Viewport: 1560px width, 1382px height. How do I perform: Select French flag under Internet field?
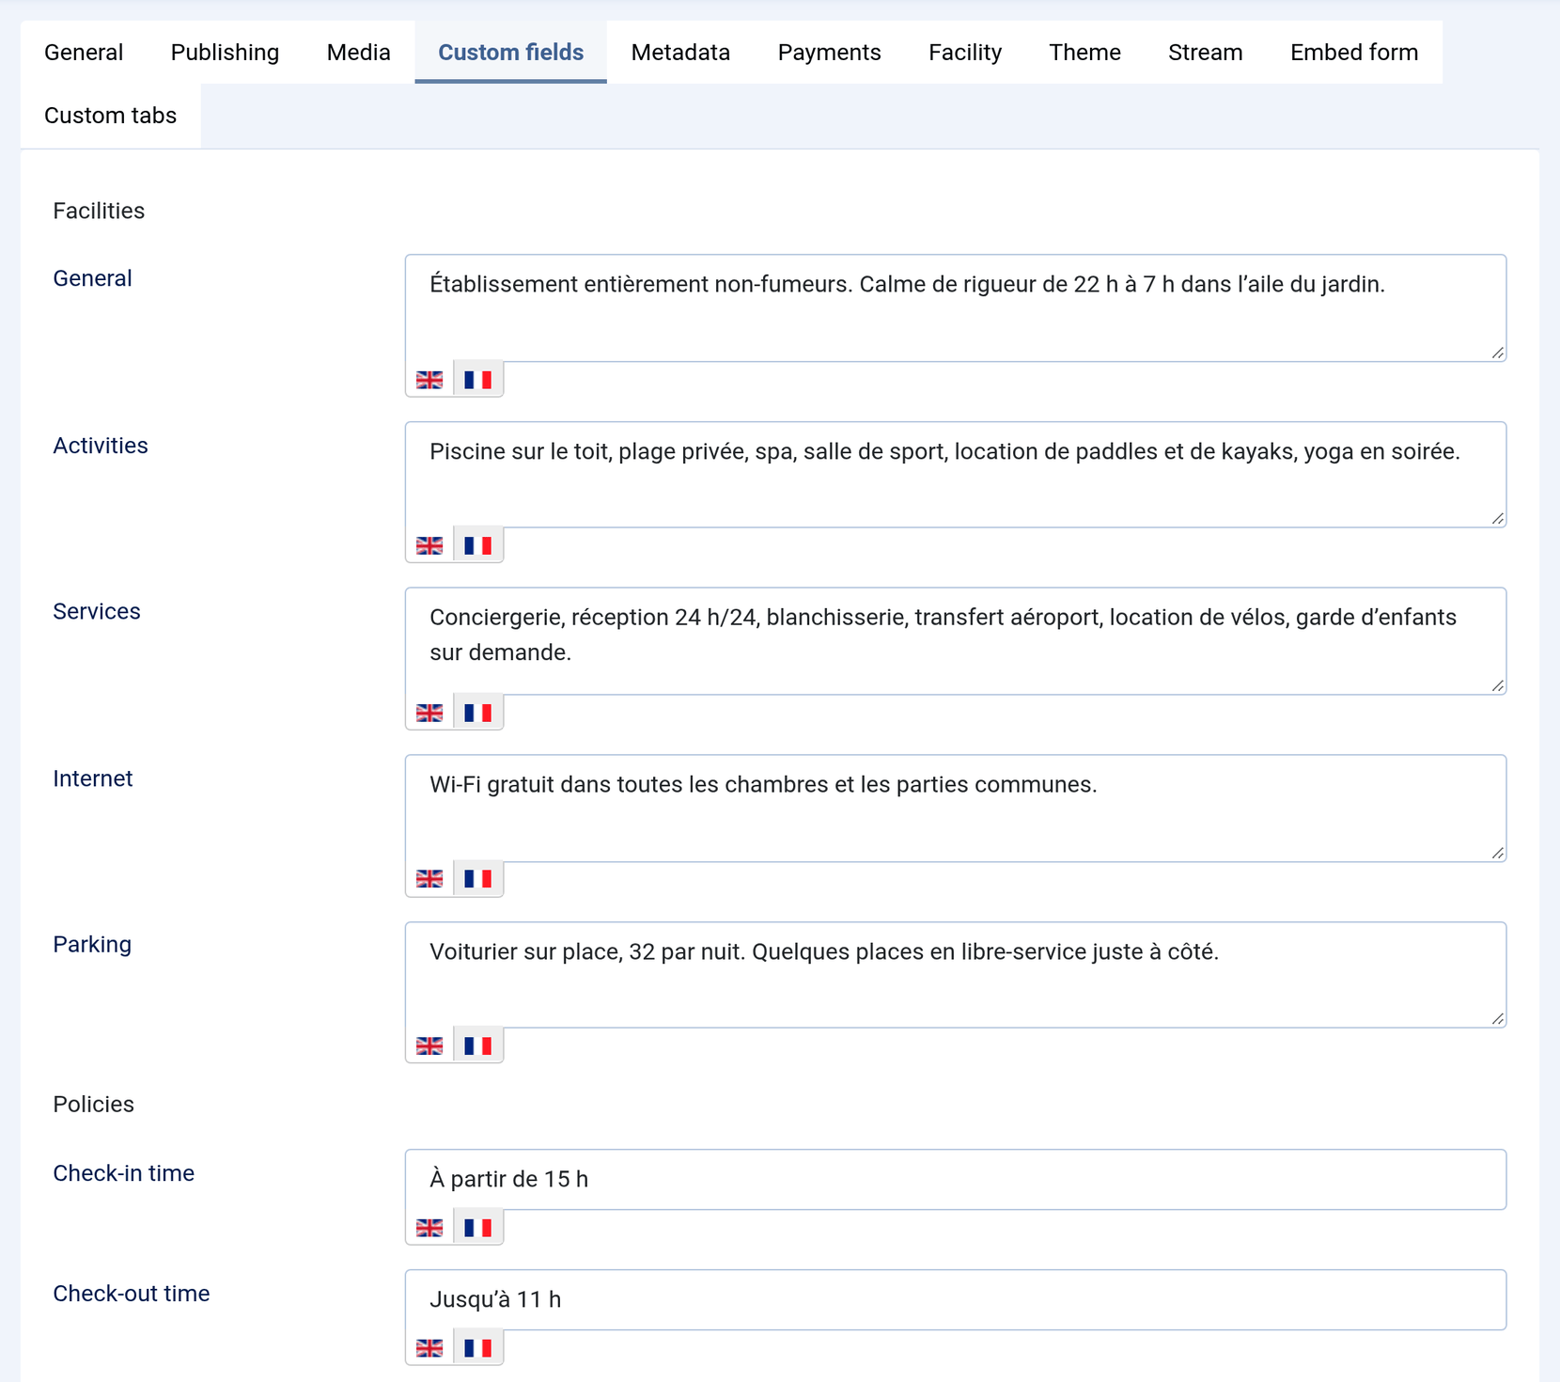478,879
